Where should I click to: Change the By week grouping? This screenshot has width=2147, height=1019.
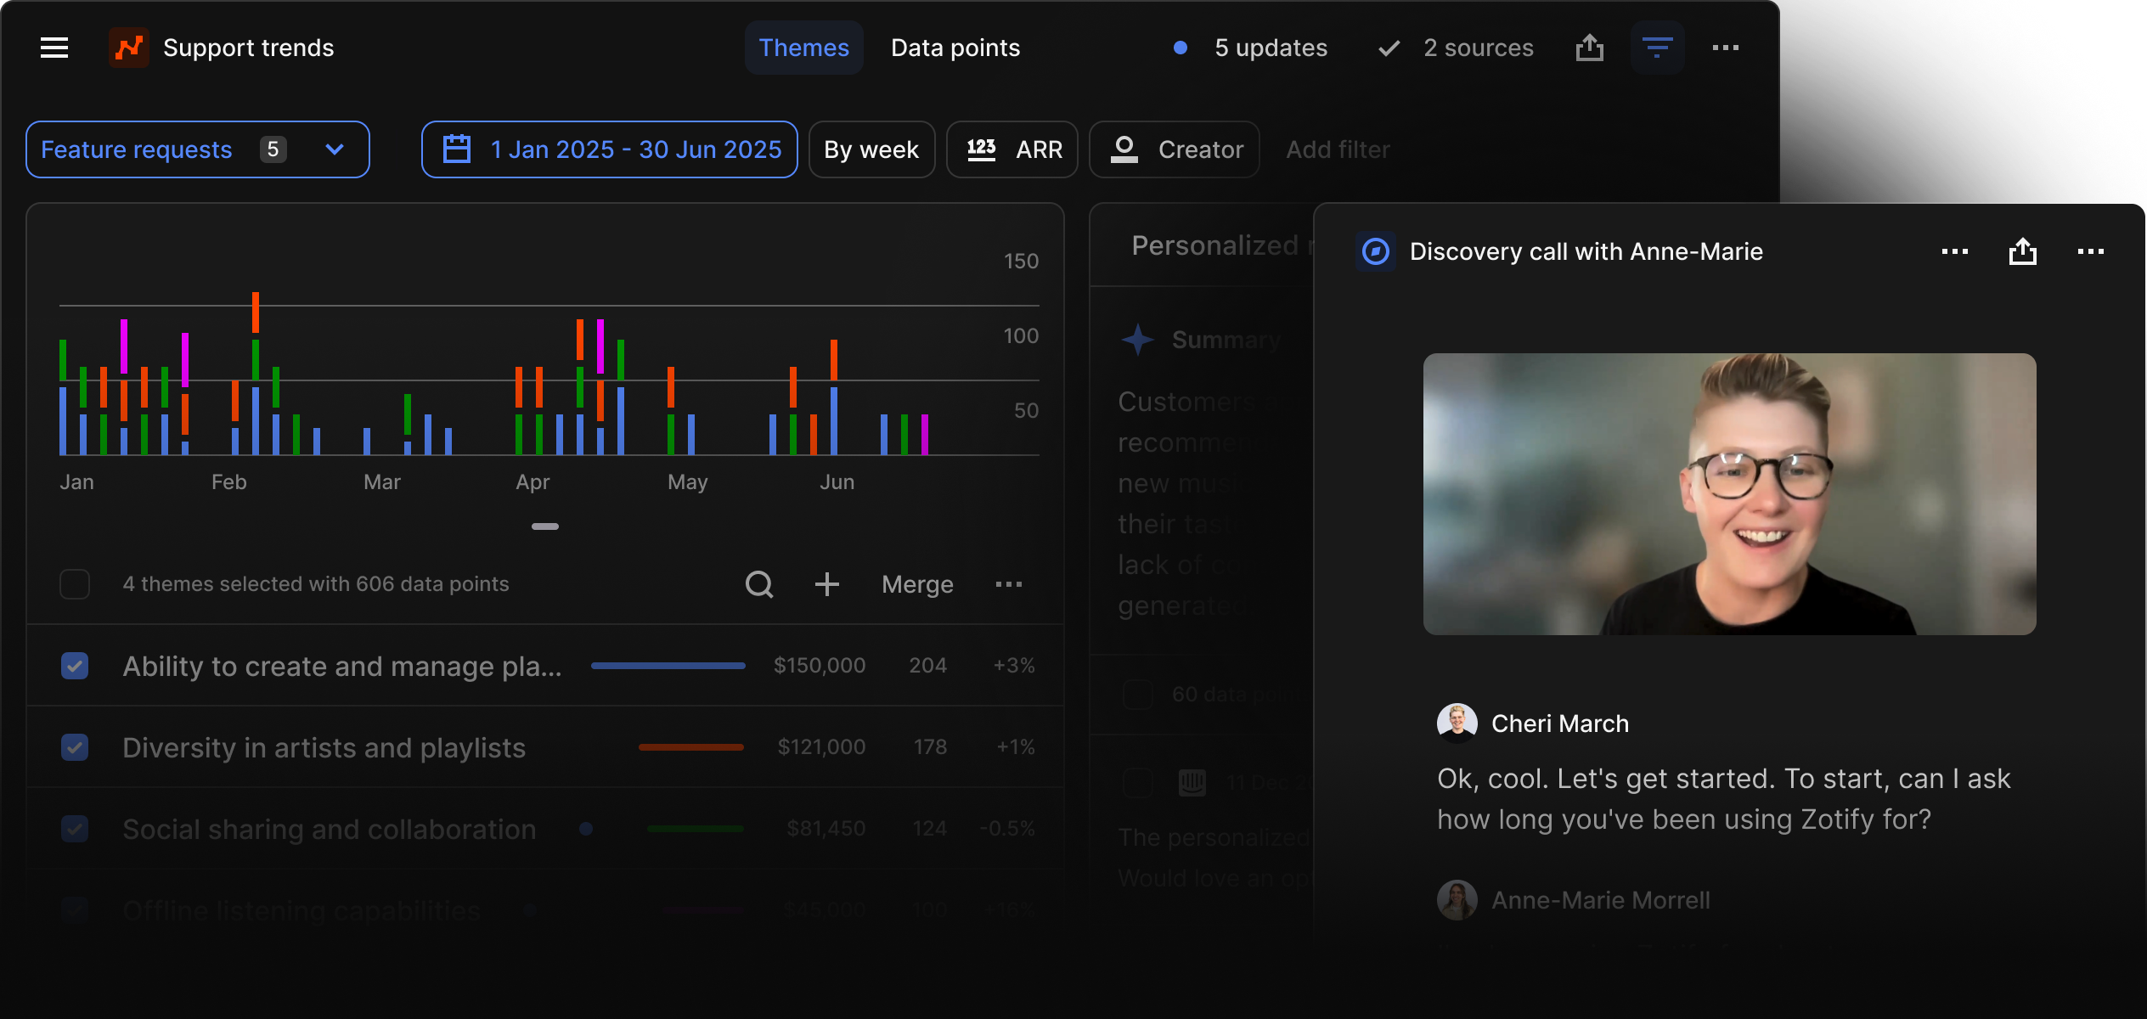pos(871,149)
